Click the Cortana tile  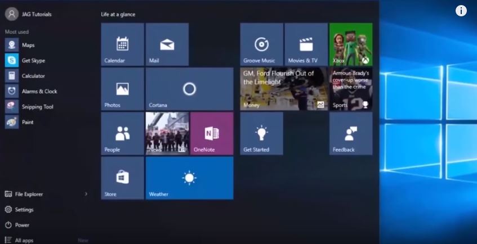[189, 89]
